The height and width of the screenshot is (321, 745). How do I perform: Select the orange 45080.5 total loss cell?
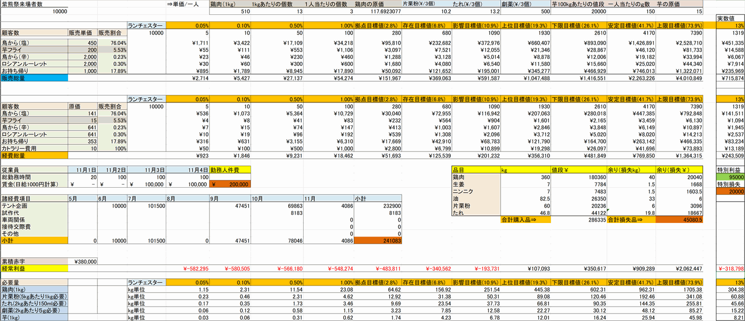click(x=679, y=220)
